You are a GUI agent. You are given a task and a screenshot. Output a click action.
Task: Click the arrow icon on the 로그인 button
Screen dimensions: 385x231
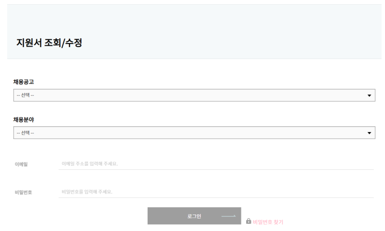tap(229, 216)
